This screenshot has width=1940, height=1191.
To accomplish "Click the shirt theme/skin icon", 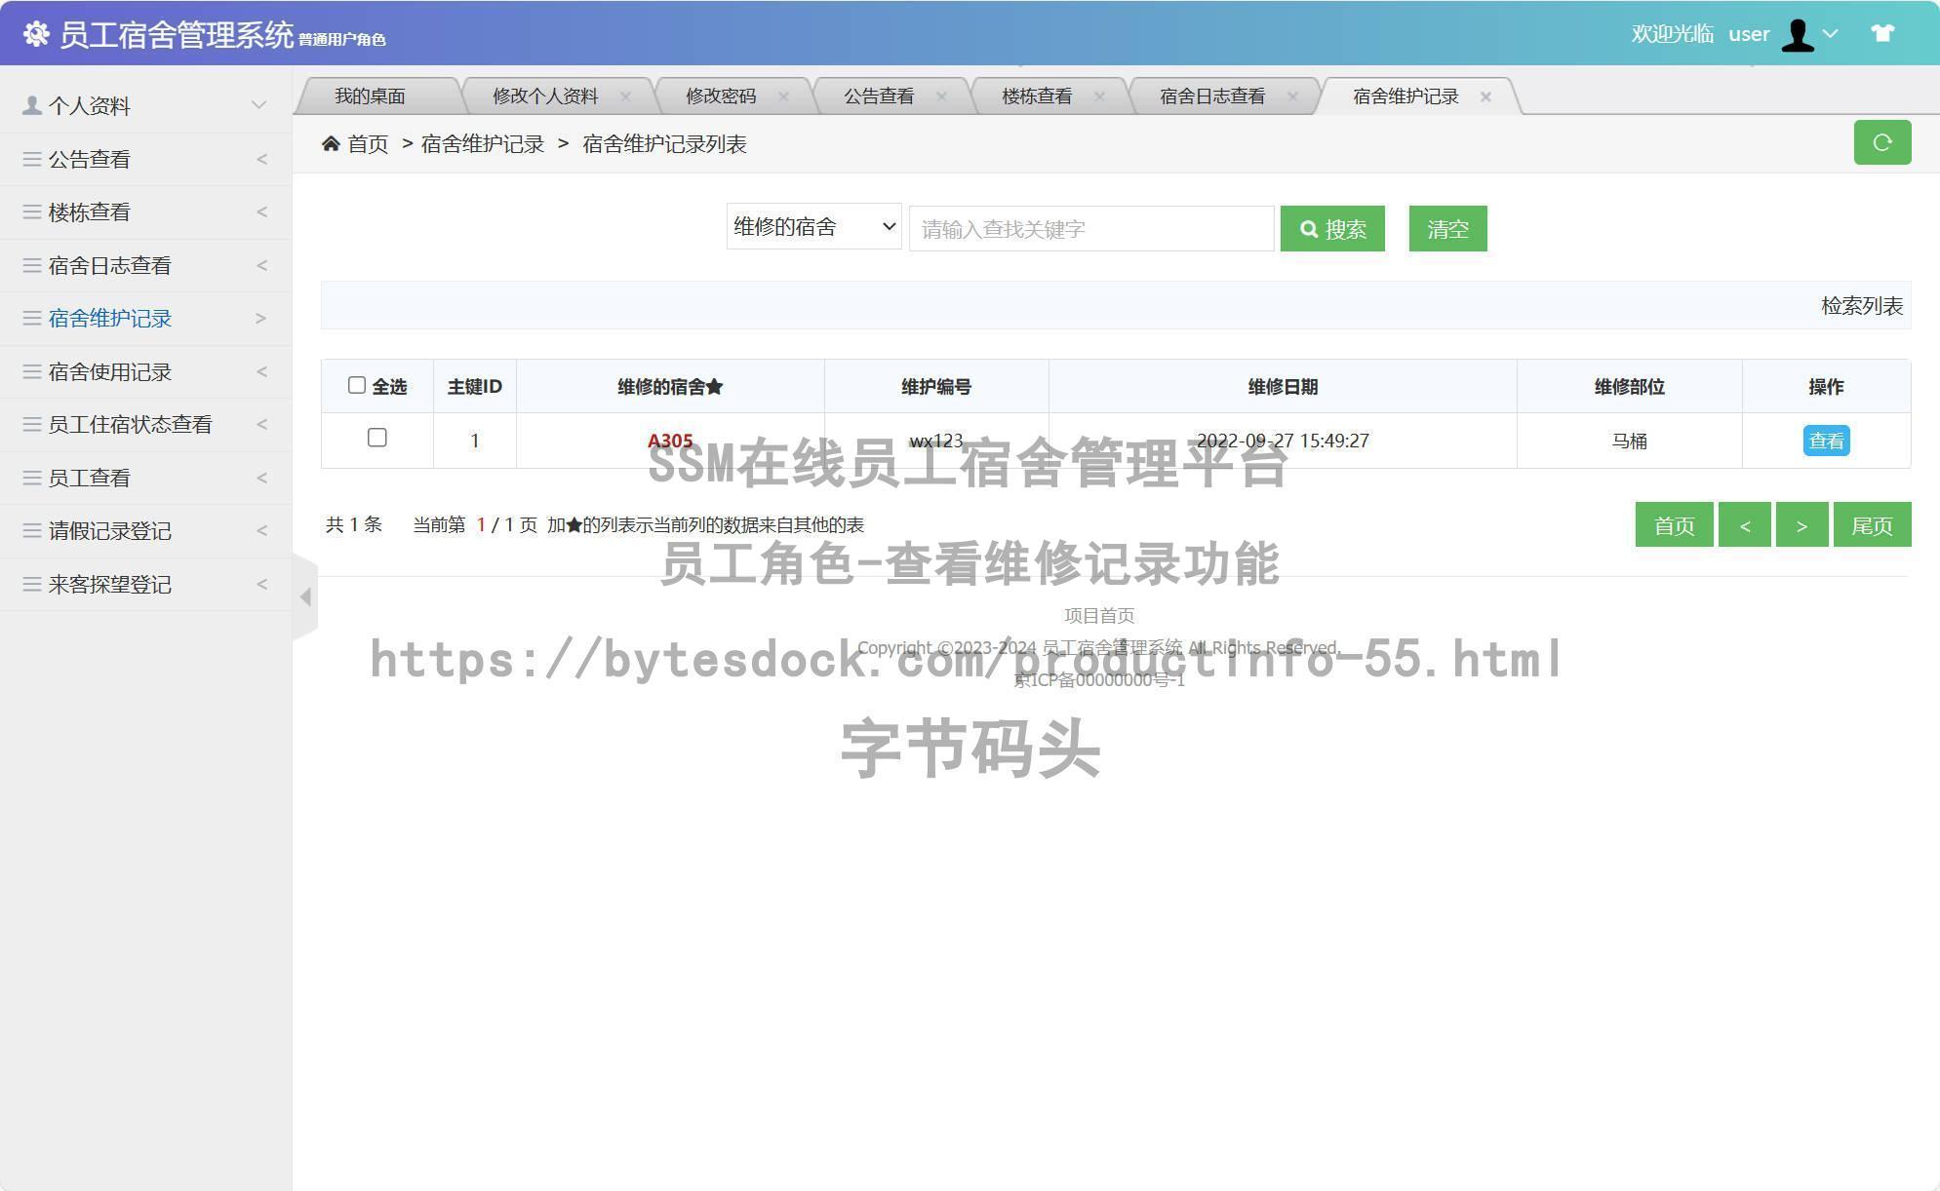I will (1882, 33).
